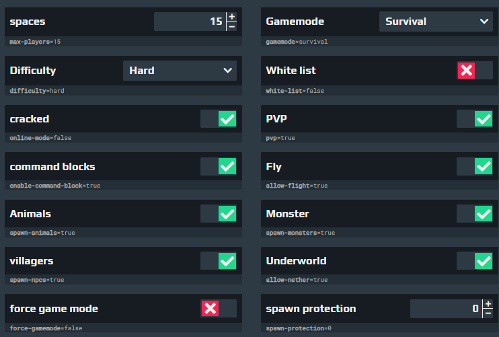Turn off the Fly toggle
Image resolution: width=499 pixels, height=337 pixels.
click(475, 166)
